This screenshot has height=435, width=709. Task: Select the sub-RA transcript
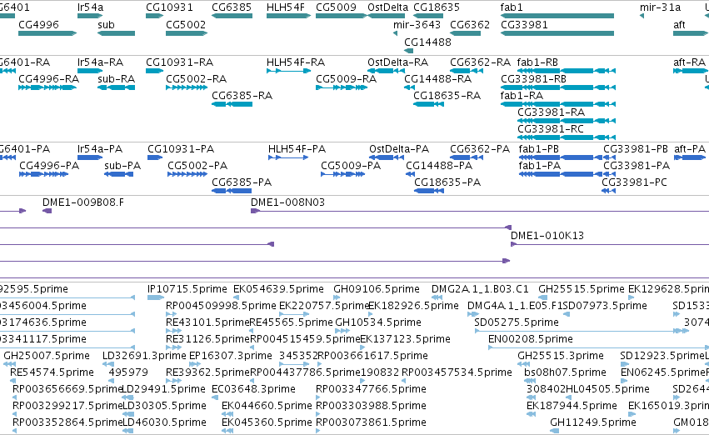(x=116, y=87)
